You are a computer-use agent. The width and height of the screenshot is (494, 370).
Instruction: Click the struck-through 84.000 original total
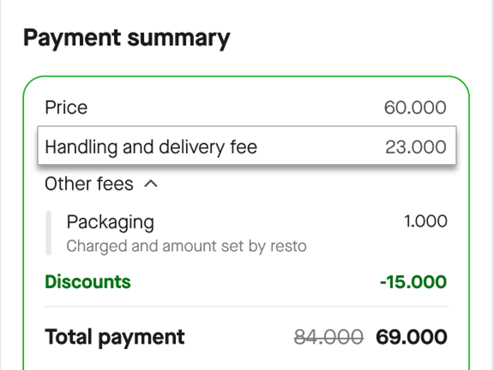tap(329, 337)
